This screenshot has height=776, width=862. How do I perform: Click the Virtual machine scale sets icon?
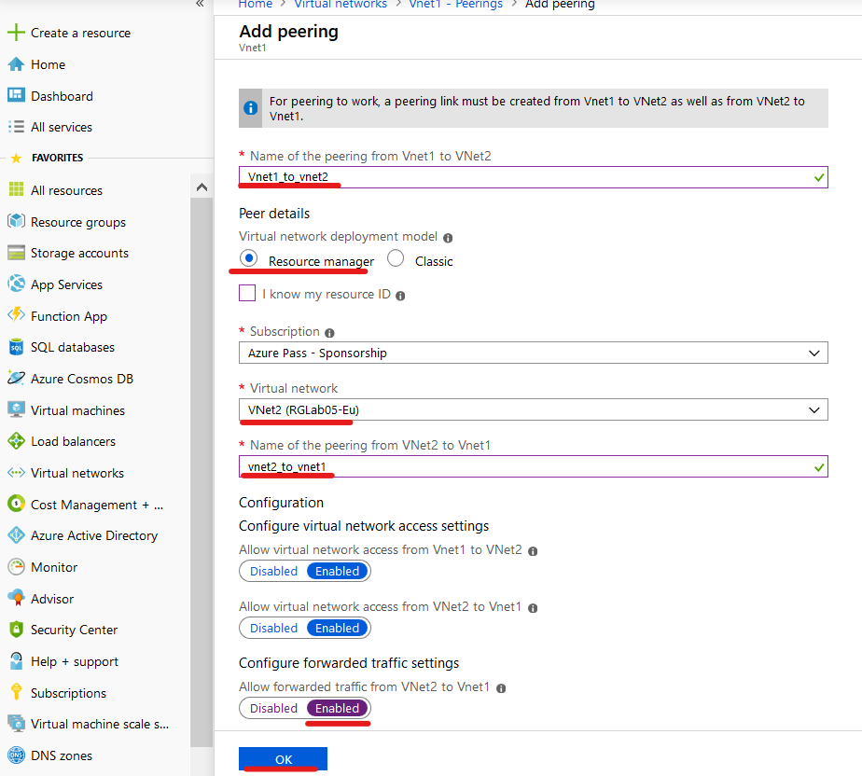(16, 723)
